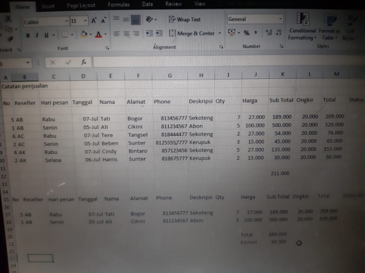Screen dimensions: 365x273
Task: Click the Orientation text angle icon
Action: coord(149,19)
